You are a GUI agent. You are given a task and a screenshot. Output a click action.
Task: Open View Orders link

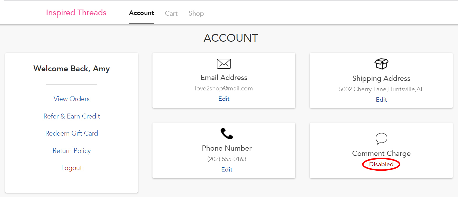pyautogui.click(x=72, y=99)
